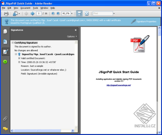Click the zoom percentage field
Screen dimensions: 162x135
pos(66,13)
